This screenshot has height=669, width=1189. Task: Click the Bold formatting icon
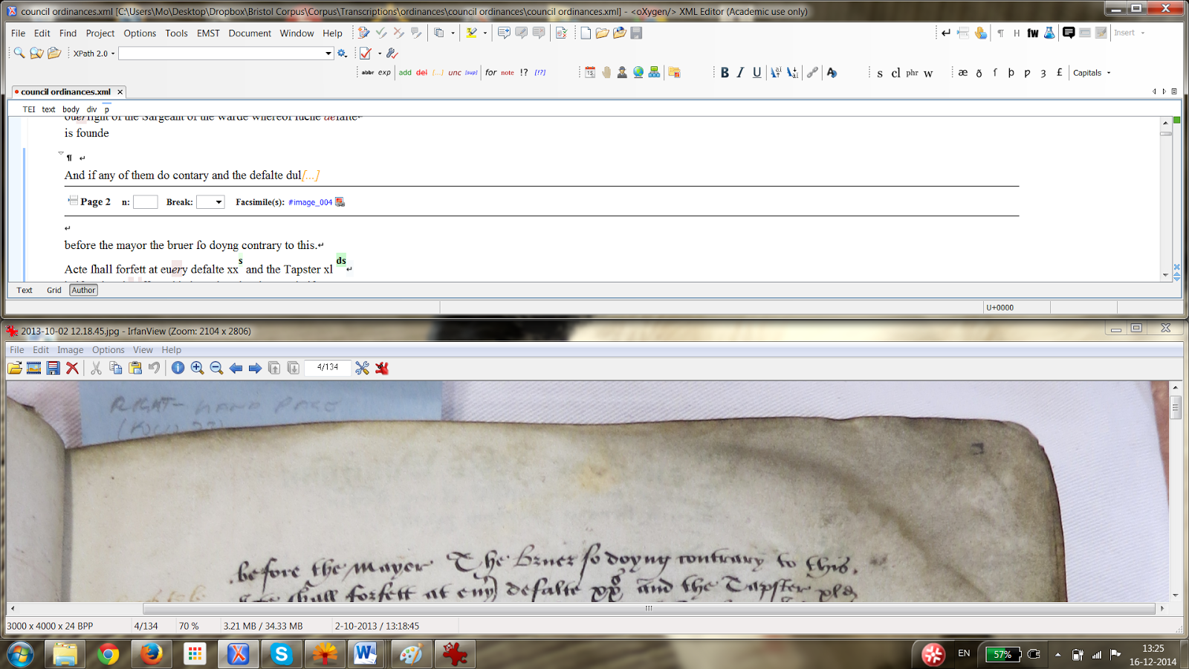point(725,73)
